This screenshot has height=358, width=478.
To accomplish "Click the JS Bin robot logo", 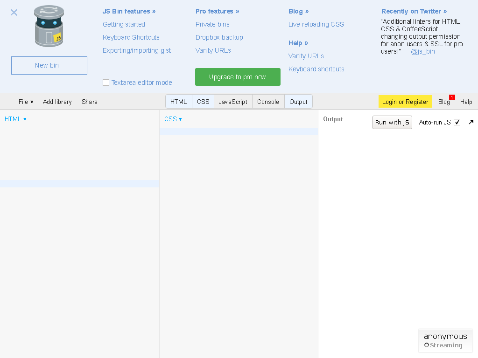I will click(49, 26).
